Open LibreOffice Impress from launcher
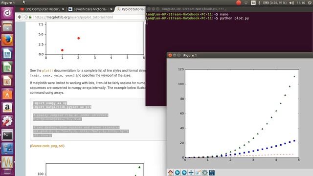Viewport: 313px width, 176px height. (7, 81)
